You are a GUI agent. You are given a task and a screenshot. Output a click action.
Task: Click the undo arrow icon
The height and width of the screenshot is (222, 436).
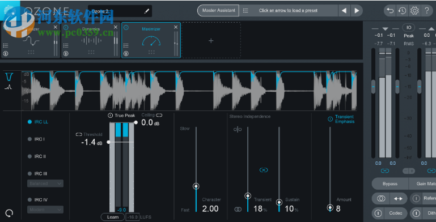click(390, 11)
